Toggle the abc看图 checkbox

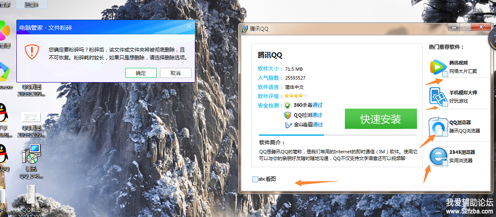coord(255,179)
